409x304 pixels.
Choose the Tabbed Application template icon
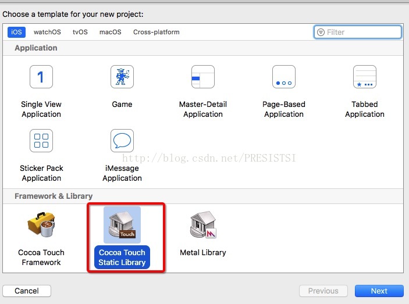(365, 77)
